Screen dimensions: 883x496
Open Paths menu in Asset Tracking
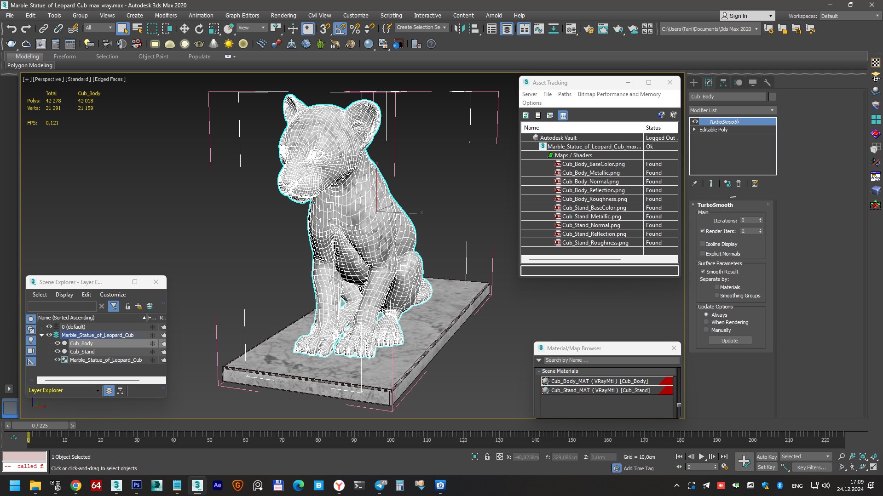[565, 94]
